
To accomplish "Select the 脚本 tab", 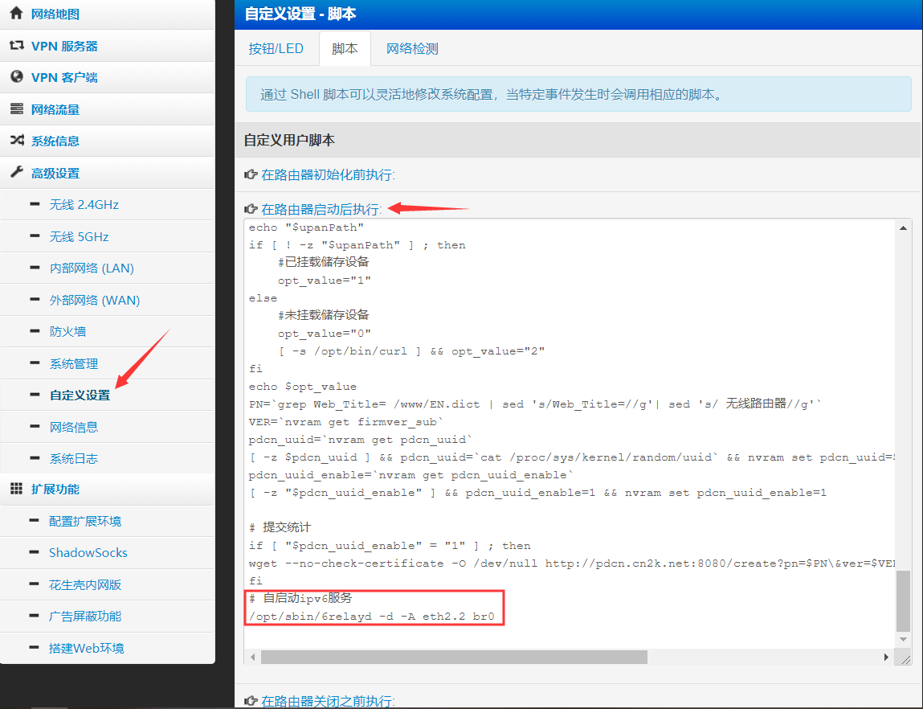I will 345,48.
